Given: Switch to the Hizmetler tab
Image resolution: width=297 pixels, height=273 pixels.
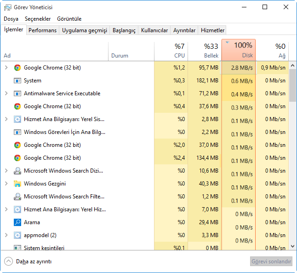Looking at the screenshot, I should (212, 30).
